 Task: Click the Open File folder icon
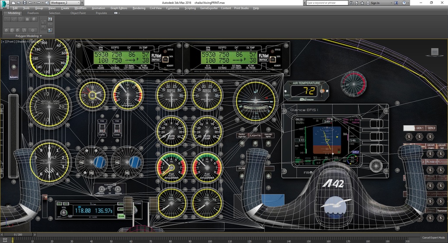[x=19, y=3]
